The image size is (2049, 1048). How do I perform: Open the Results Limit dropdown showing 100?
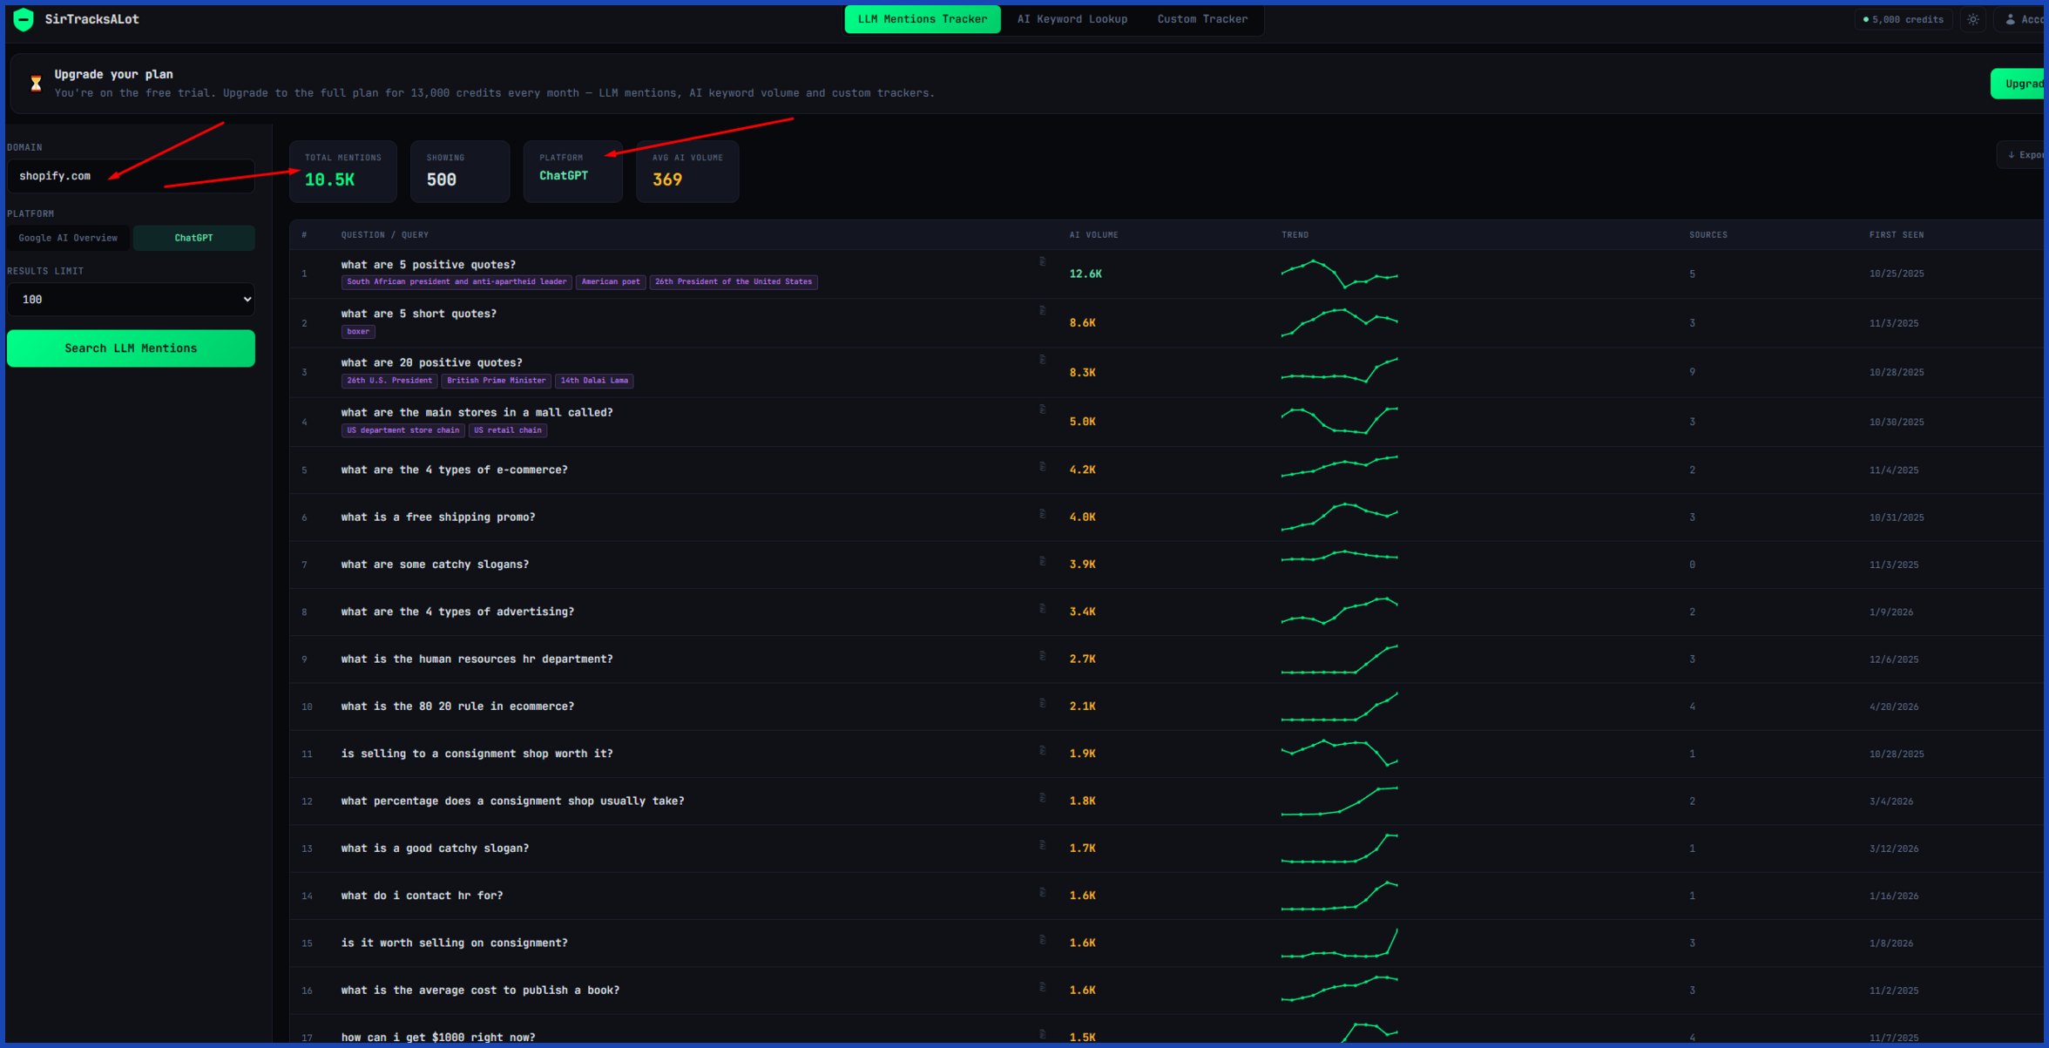coord(131,299)
